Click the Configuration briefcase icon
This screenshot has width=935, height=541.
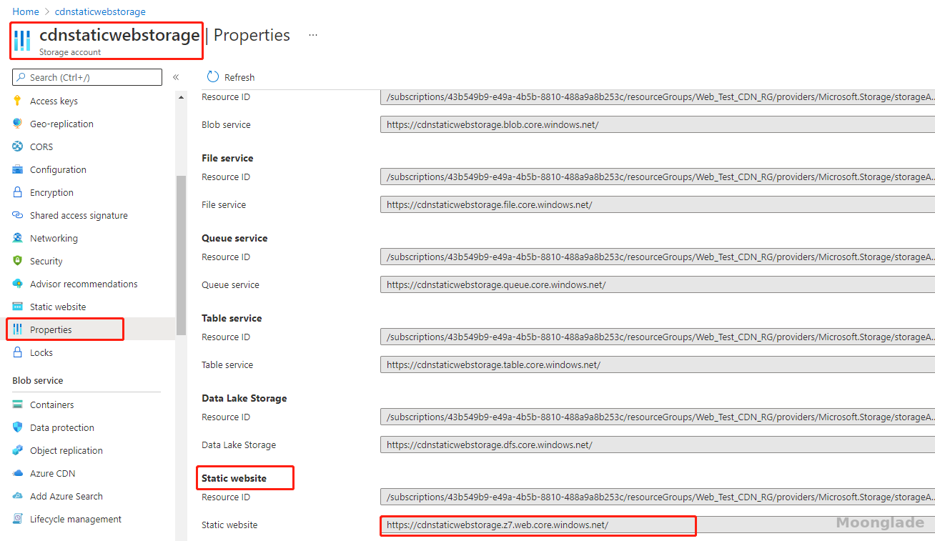point(18,169)
